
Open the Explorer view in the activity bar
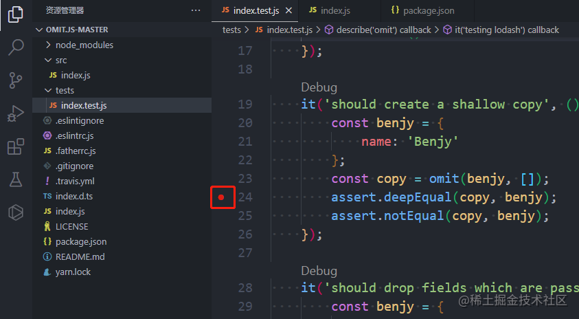point(16,14)
